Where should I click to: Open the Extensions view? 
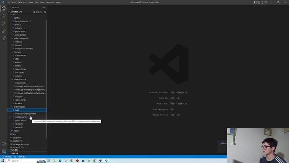point(4,38)
